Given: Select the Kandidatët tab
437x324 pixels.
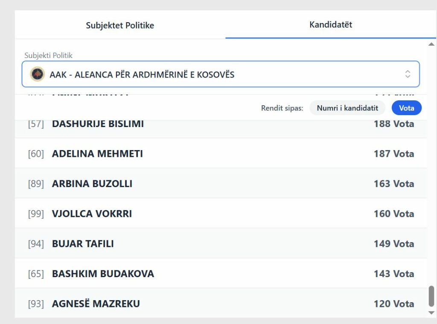Looking at the screenshot, I should [x=331, y=25].
